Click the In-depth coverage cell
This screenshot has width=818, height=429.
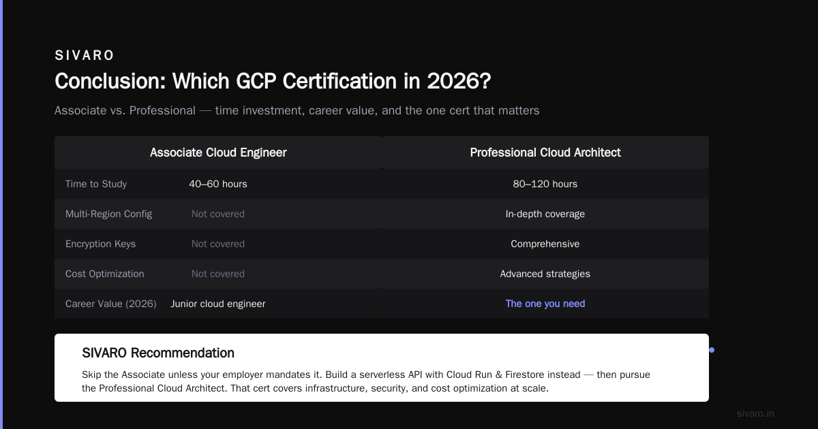click(x=545, y=214)
